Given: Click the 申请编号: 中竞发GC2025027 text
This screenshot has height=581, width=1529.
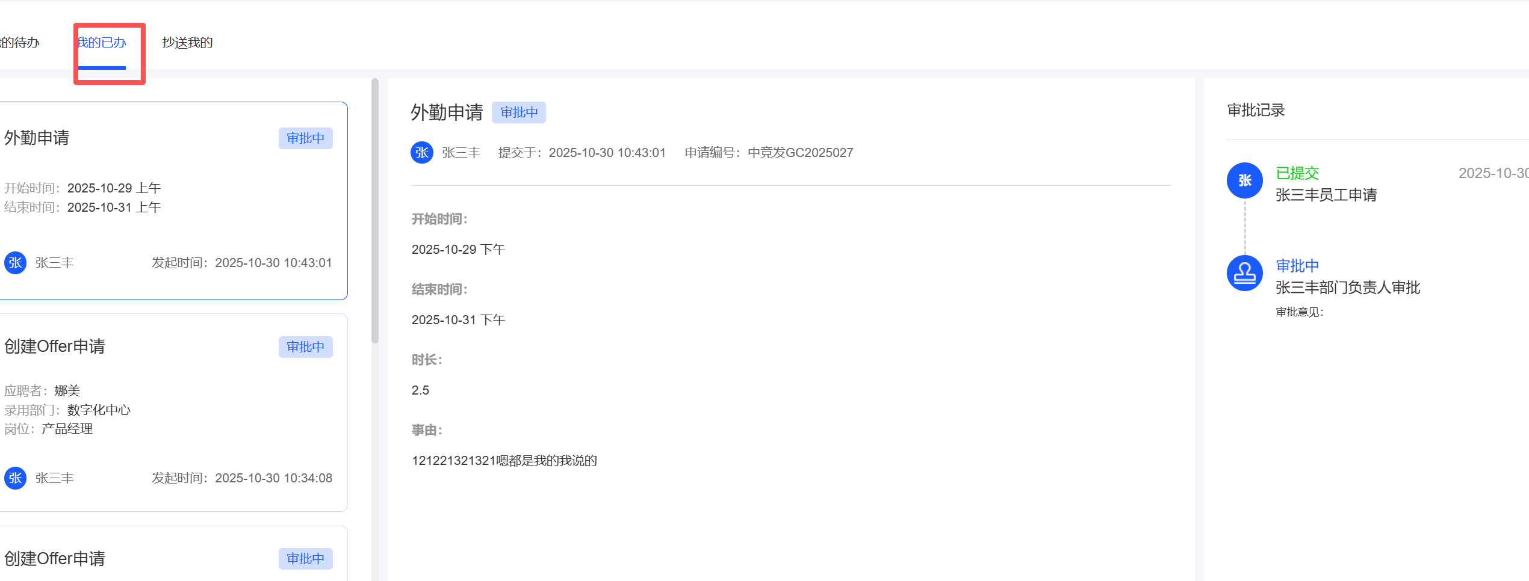Looking at the screenshot, I should click(x=769, y=153).
